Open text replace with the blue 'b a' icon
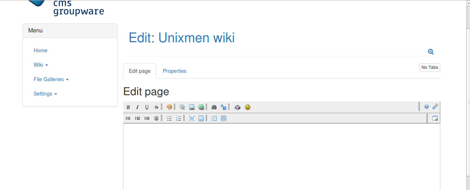Screen dimensions: 470x190 click(x=224, y=107)
